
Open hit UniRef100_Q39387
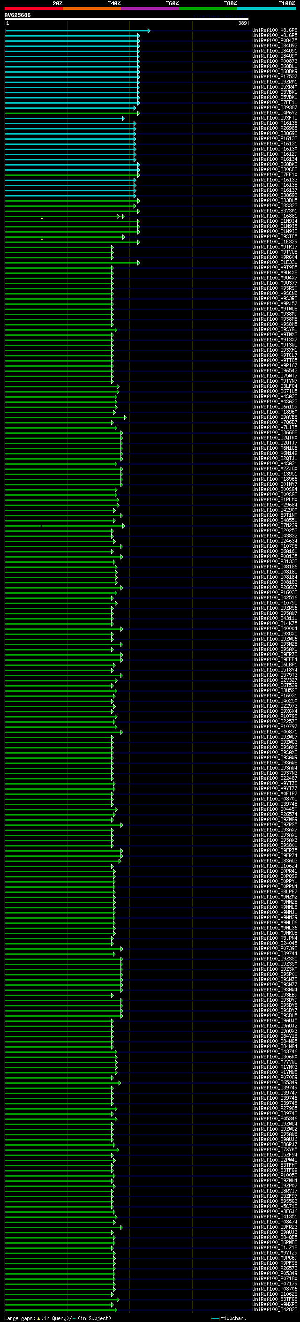tap(275, 108)
